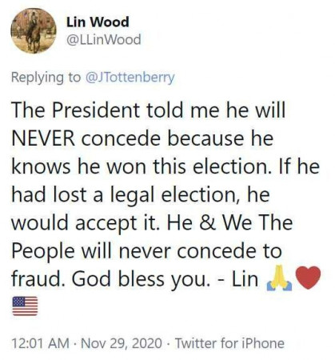Open the Twitter for iPhone source link
This screenshot has width=335, height=360.
229,343
